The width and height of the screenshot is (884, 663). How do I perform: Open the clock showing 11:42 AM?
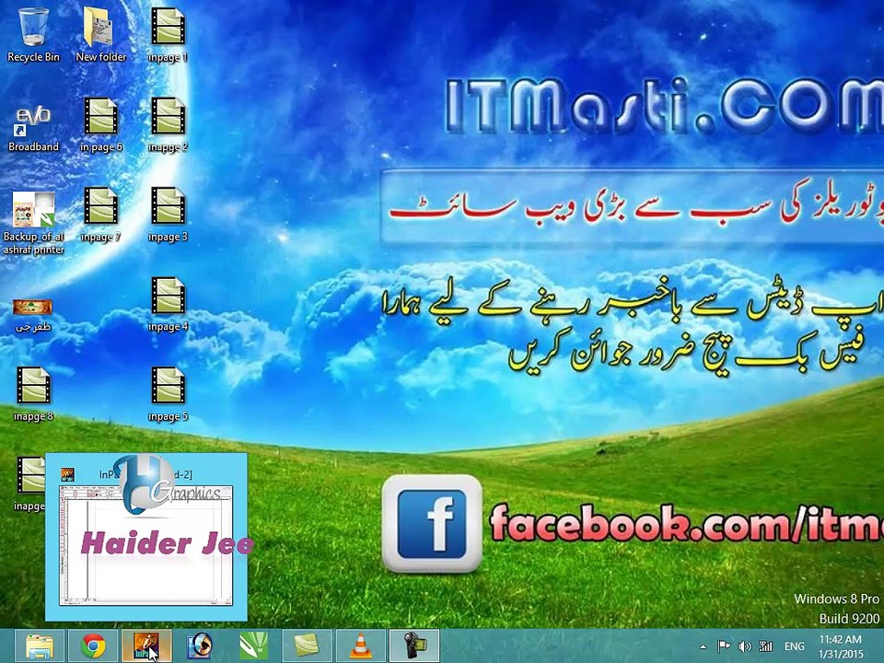[841, 646]
